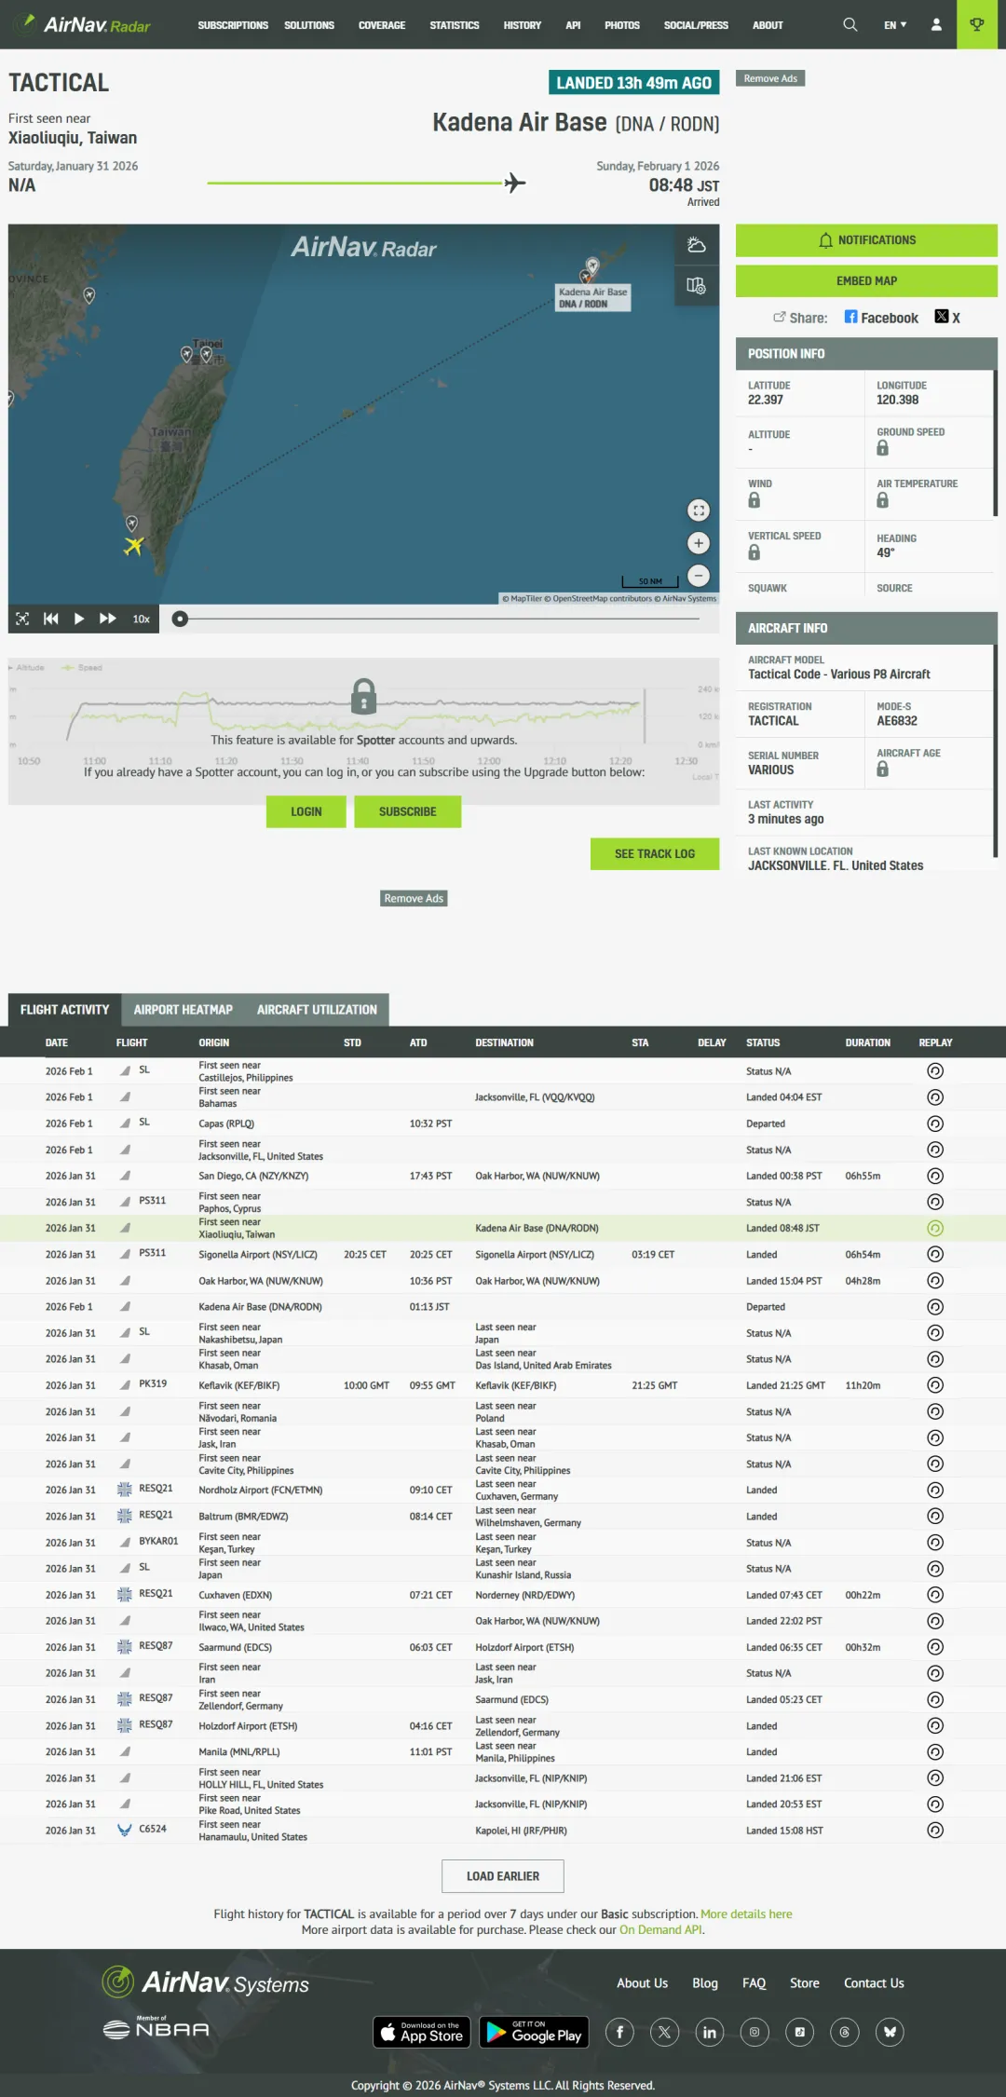Click the locked Ground Speed padlock icon

883,448
